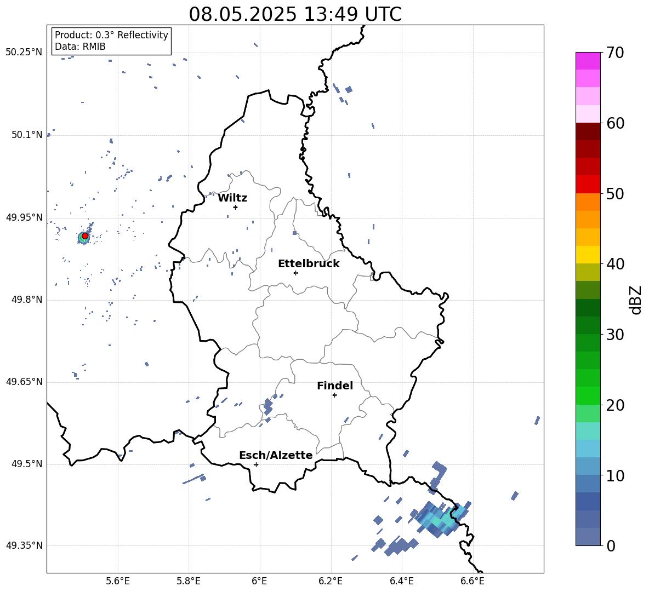Click the red radar site marker
The height and width of the screenshot is (592, 649).
point(85,236)
